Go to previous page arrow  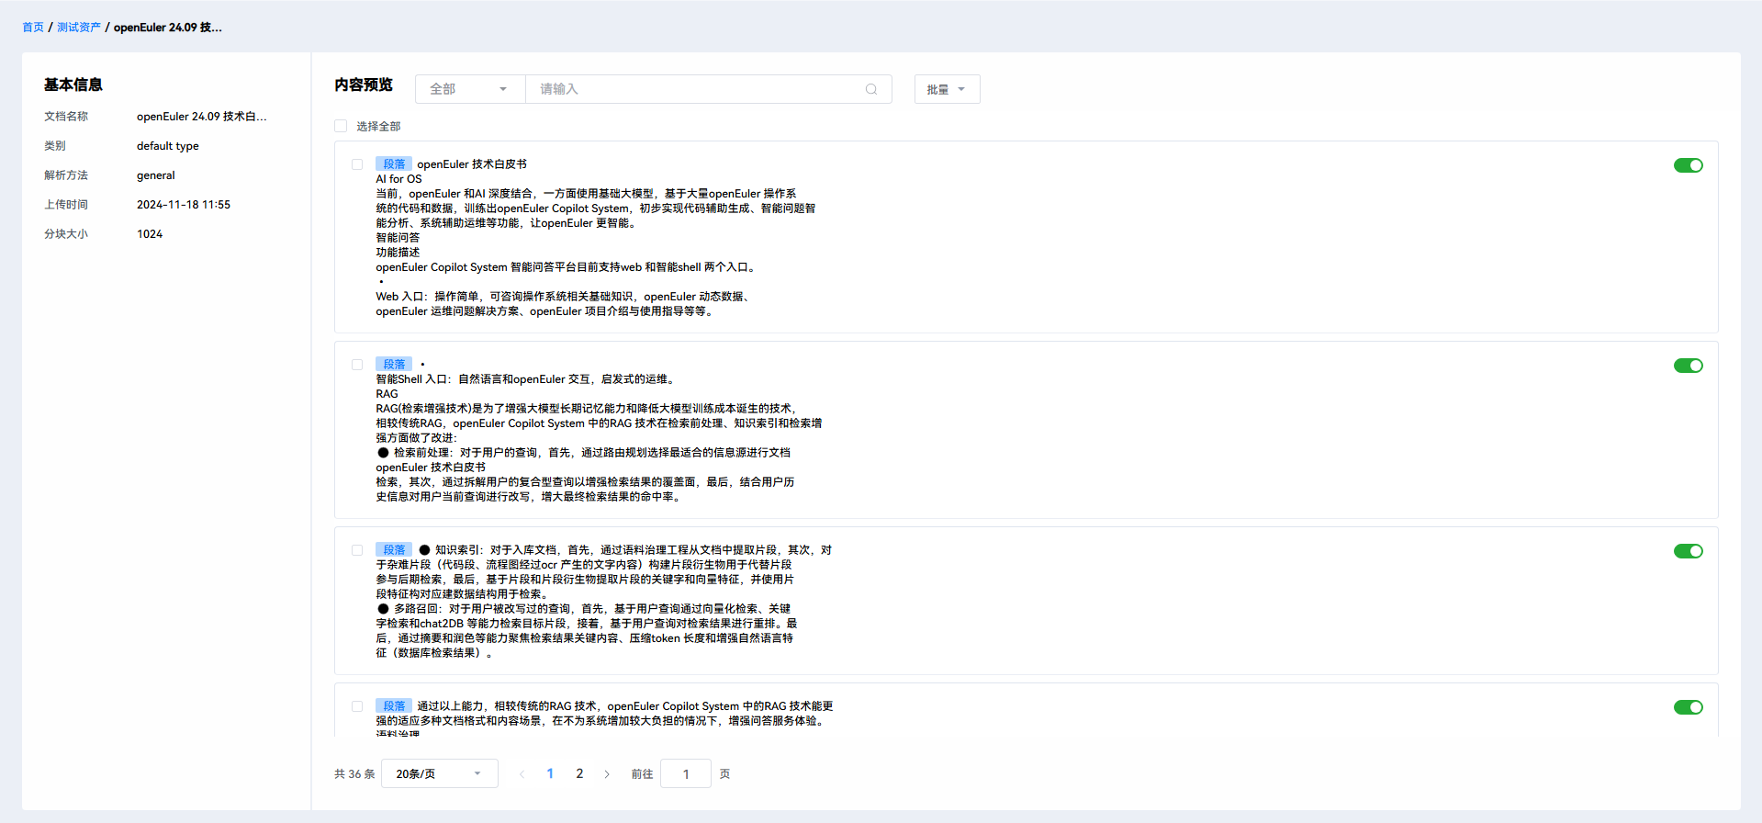(x=522, y=774)
